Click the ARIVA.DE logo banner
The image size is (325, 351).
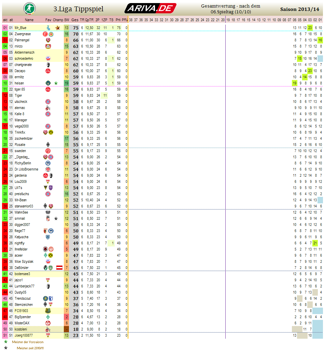[150, 8]
